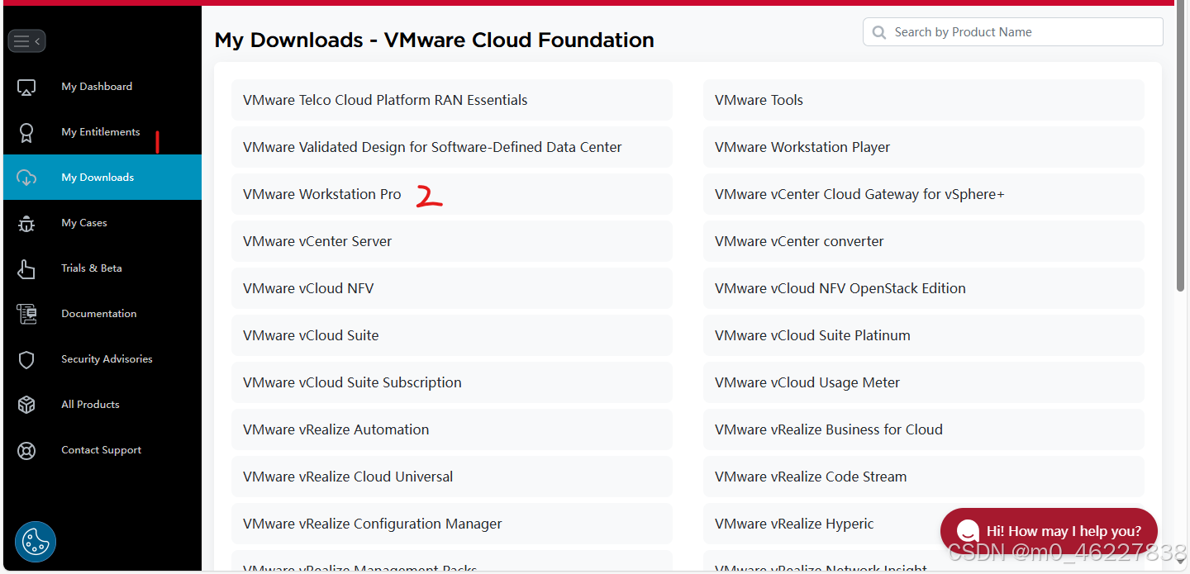Click the My Downloads cloud icon

tap(26, 178)
